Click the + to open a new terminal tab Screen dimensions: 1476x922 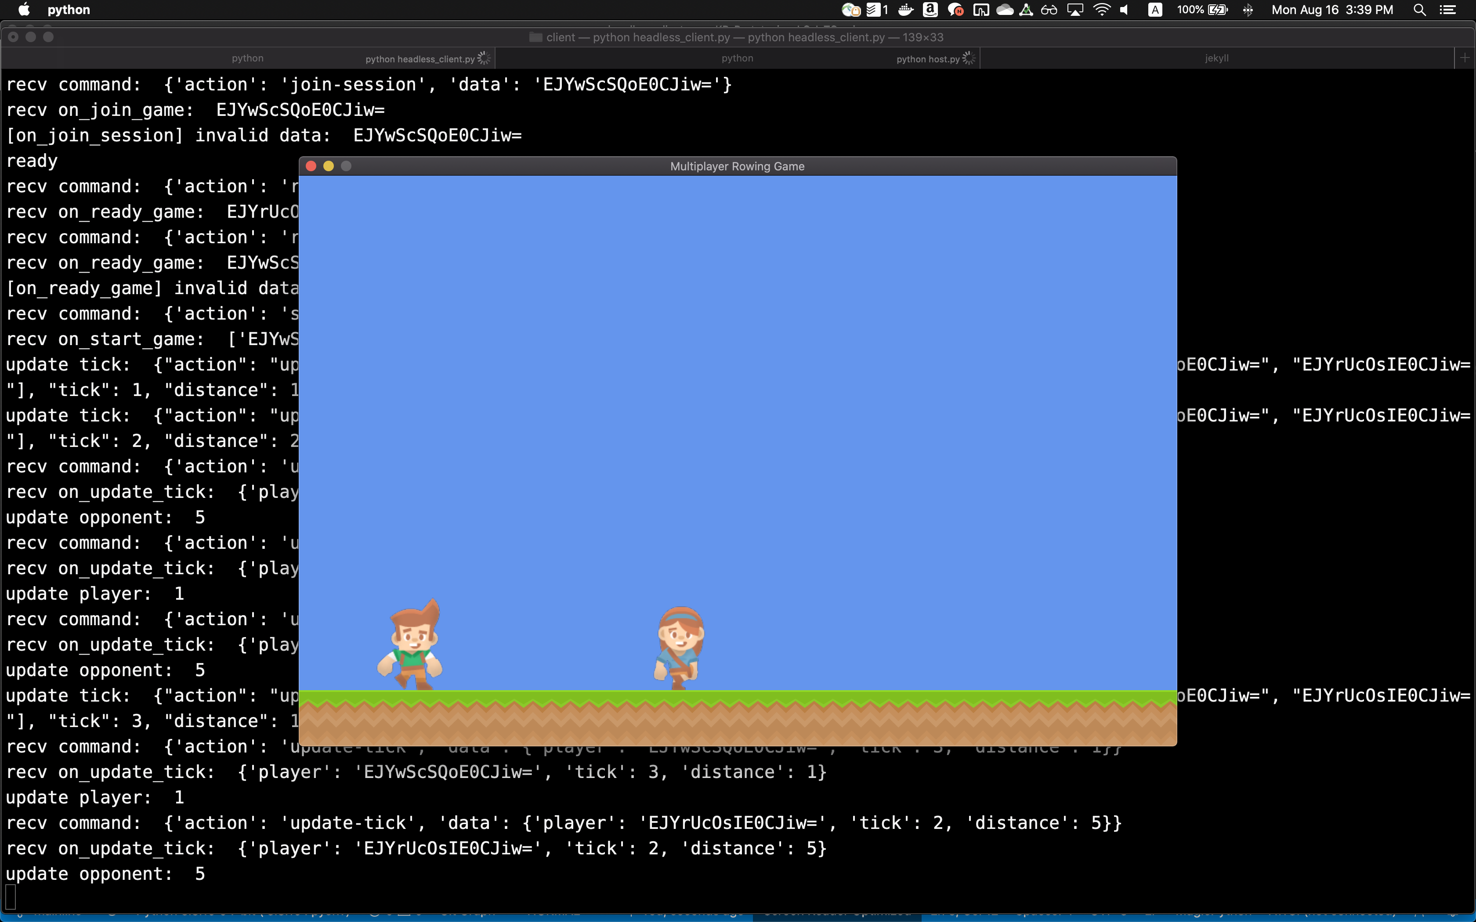coord(1465,58)
